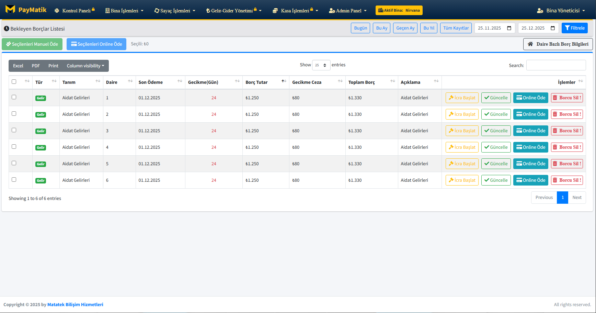Click the calendar icon in the end date field
Screen dimensions: 596x313
[x=553, y=28]
